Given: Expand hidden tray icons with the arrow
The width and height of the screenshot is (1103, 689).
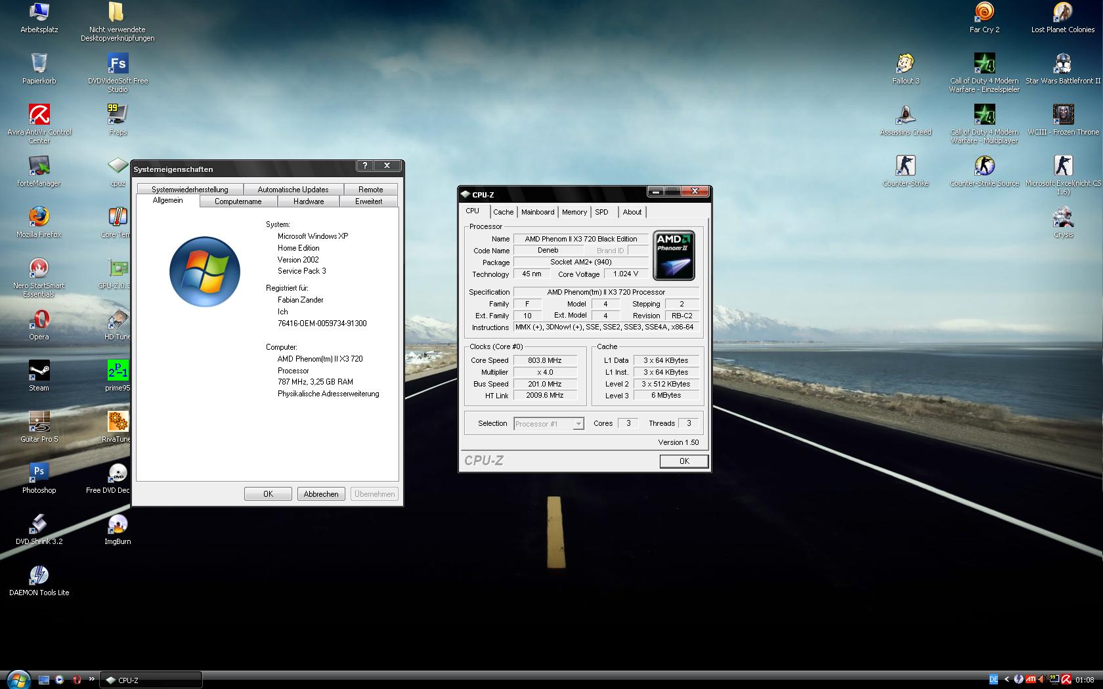Looking at the screenshot, I should point(1006,679).
